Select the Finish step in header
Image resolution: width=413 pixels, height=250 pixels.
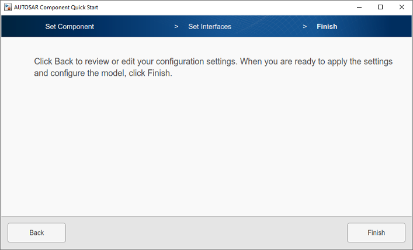(x=327, y=27)
